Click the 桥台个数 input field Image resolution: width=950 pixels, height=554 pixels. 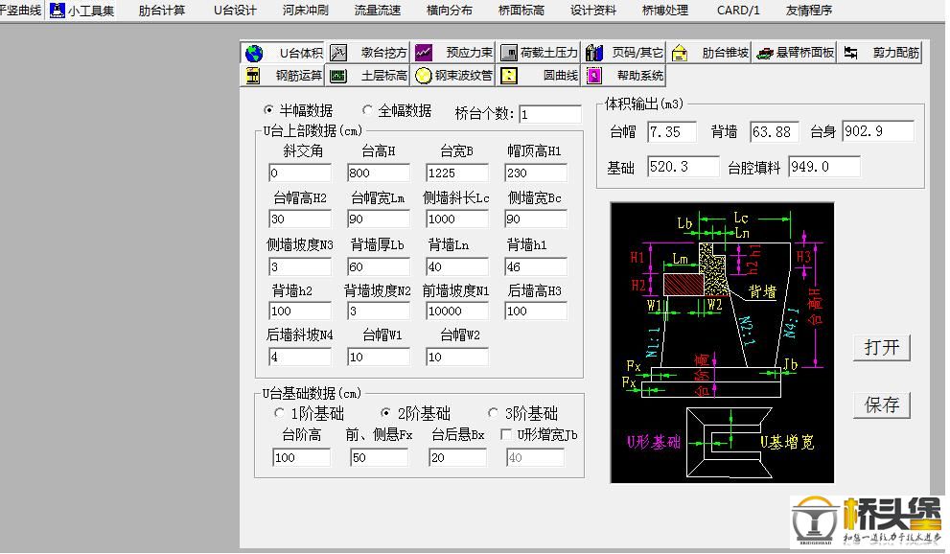click(550, 114)
